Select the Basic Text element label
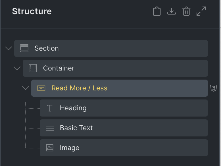This screenshot has width=221, height=166. tap(76, 128)
